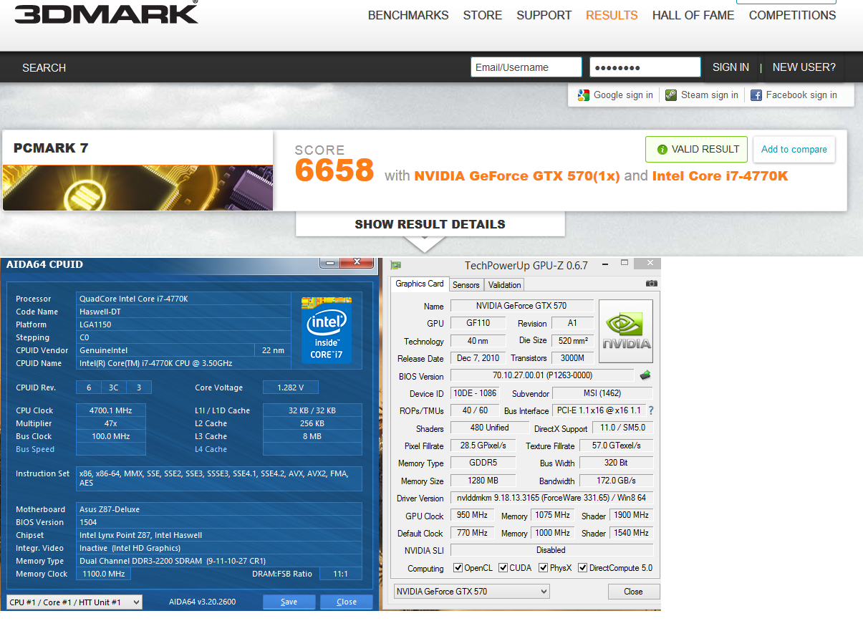Click the NVIDIA SLI Disabled field
Image resolution: width=863 pixels, height=621 pixels.
click(551, 550)
